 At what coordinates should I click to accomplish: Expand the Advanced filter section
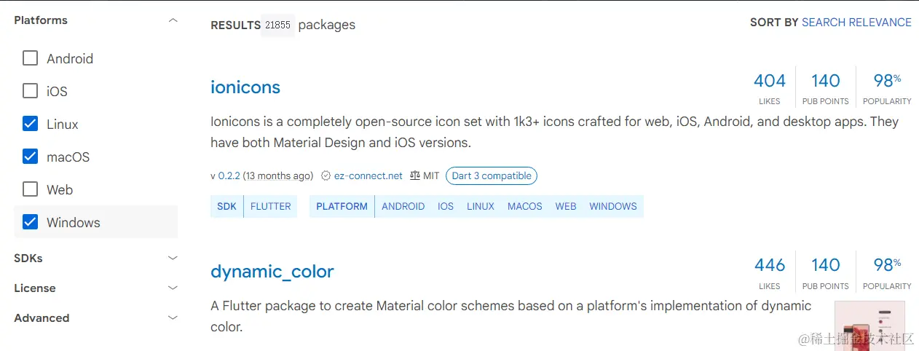click(x=173, y=318)
